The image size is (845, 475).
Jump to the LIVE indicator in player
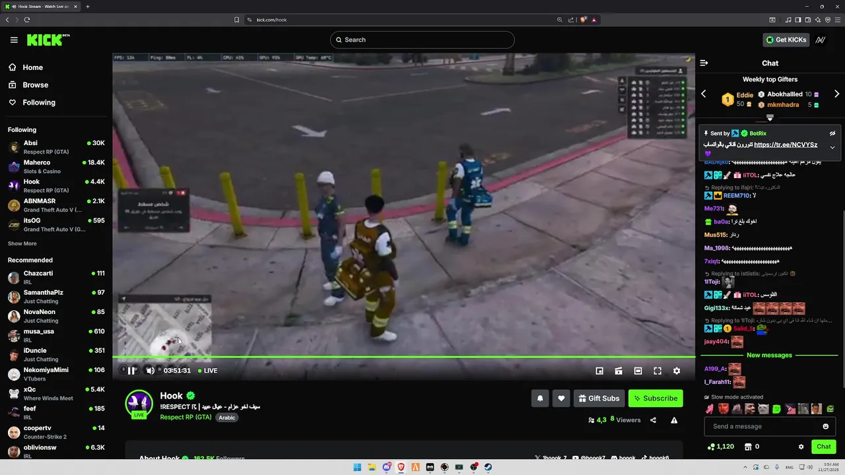pyautogui.click(x=207, y=371)
